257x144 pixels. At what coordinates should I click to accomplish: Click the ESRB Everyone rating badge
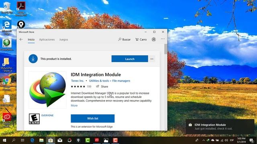click(34, 119)
